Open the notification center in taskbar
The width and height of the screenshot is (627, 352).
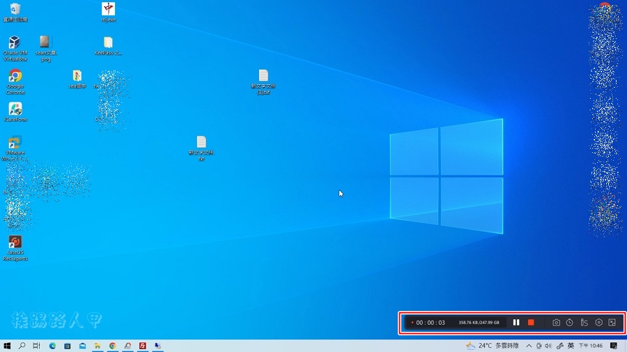point(614,346)
